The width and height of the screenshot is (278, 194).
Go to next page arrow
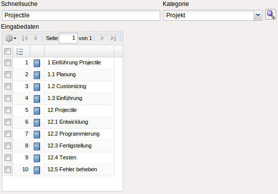102,38
